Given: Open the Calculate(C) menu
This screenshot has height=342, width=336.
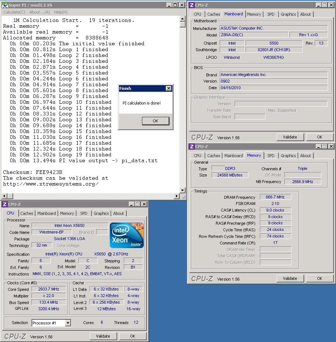Looking at the screenshot, I should (x=14, y=12).
